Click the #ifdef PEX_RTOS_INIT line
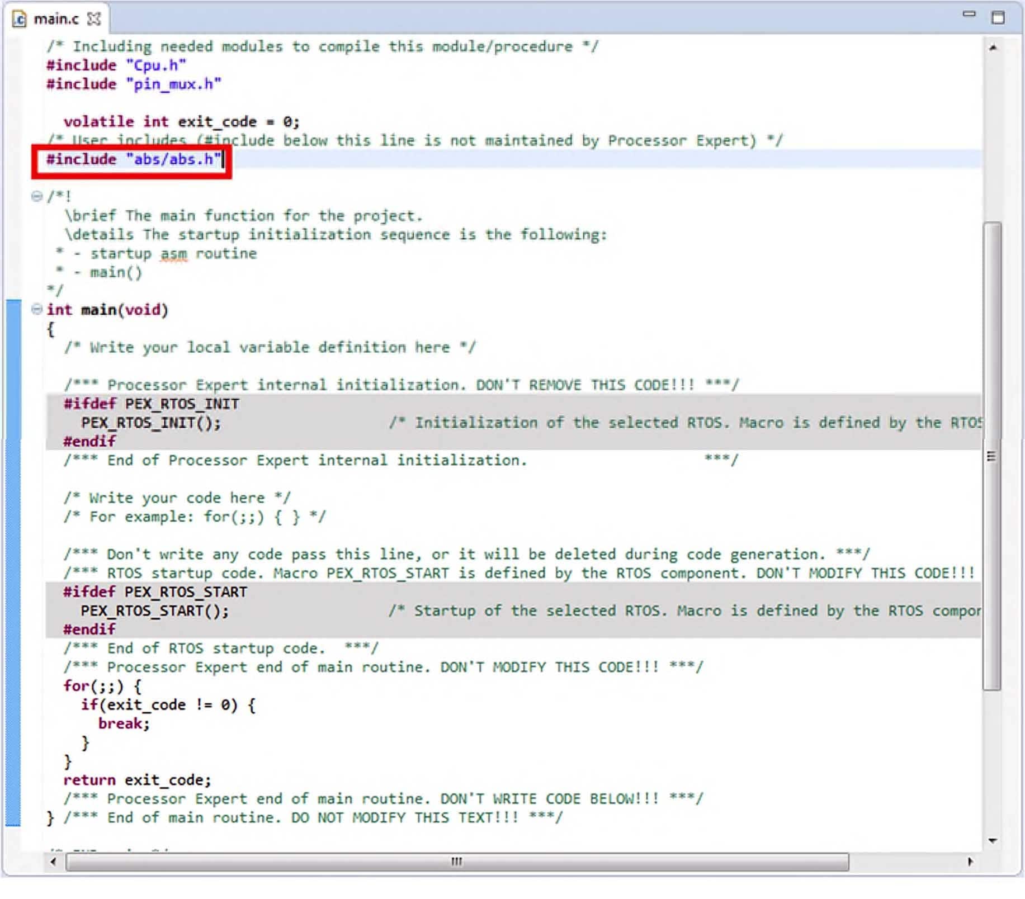The width and height of the screenshot is (1025, 899). 151,404
